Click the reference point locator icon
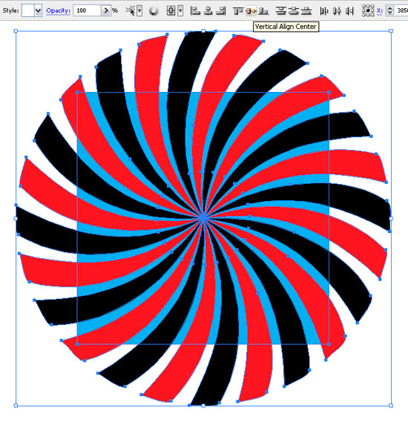The width and height of the screenshot is (408, 422). pyautogui.click(x=368, y=11)
